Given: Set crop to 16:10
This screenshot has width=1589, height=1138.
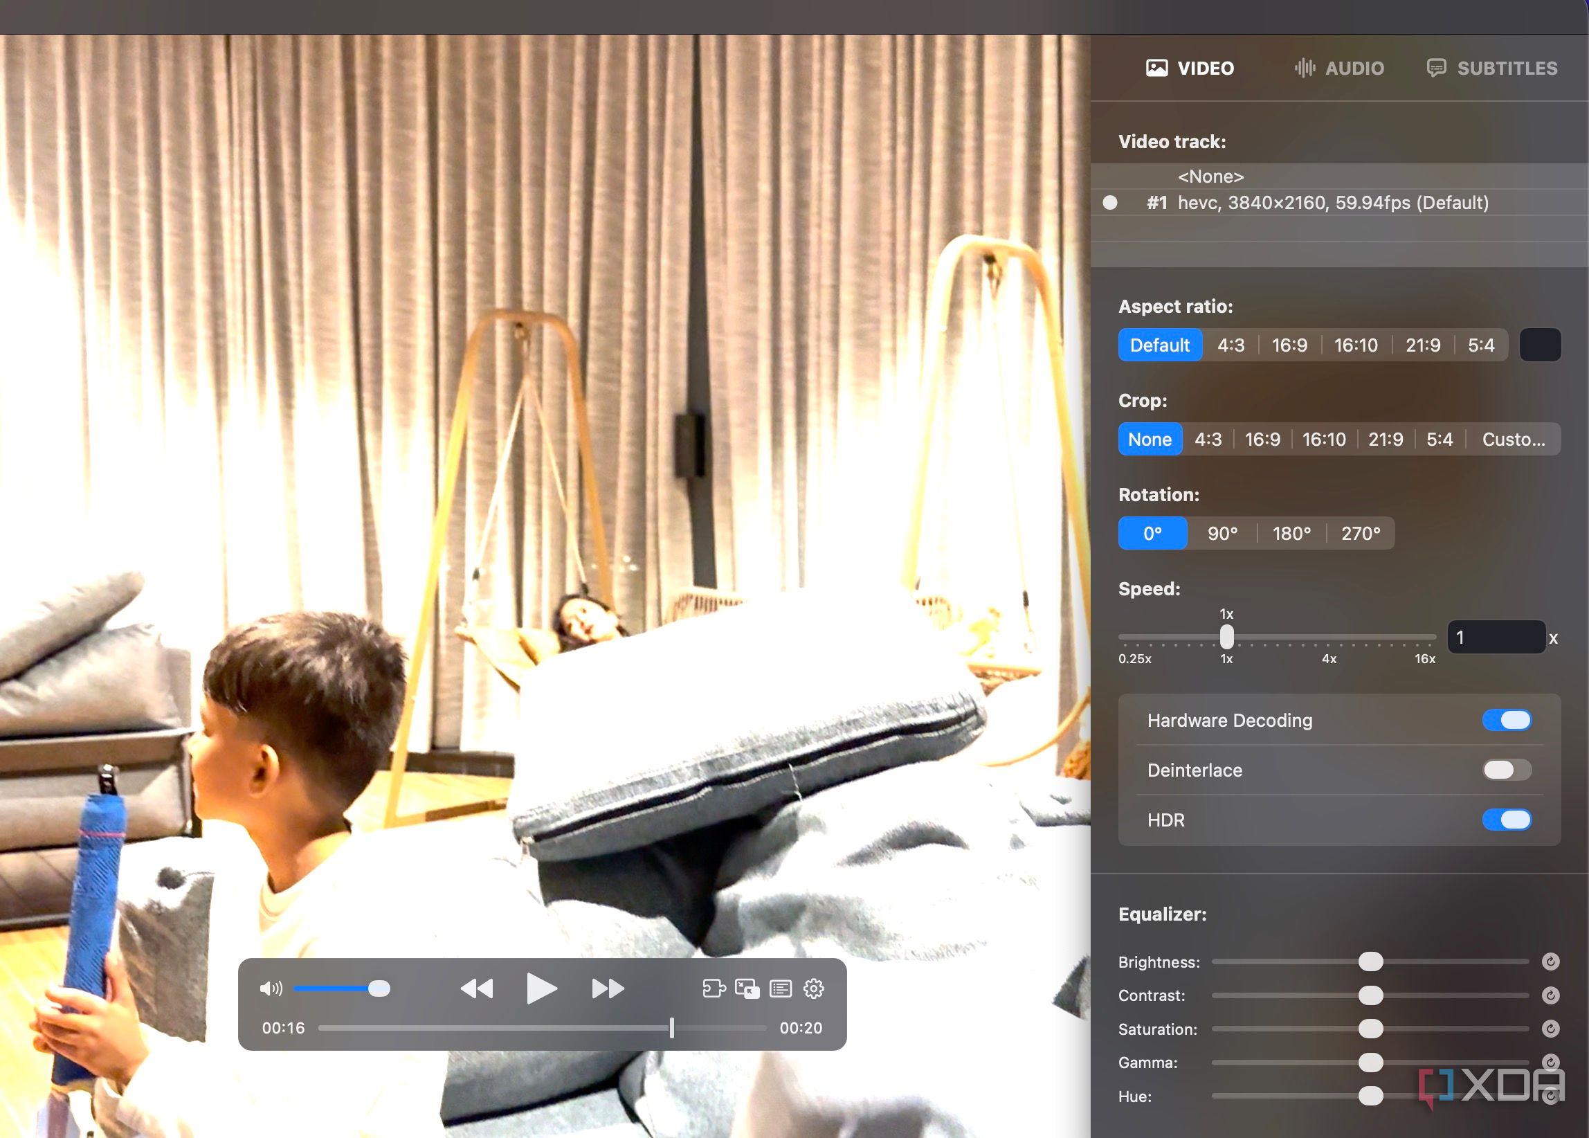Looking at the screenshot, I should coord(1324,440).
